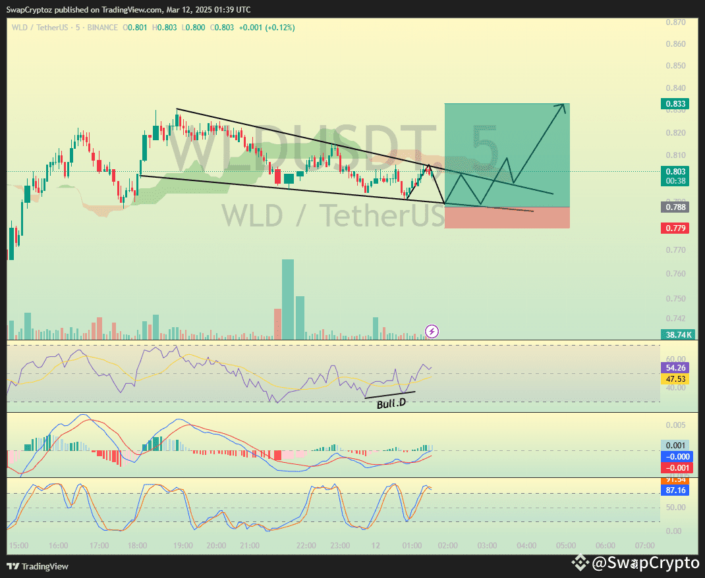The width and height of the screenshot is (705, 578).
Task: Click the red 0.779 price label
Action: pyautogui.click(x=677, y=227)
